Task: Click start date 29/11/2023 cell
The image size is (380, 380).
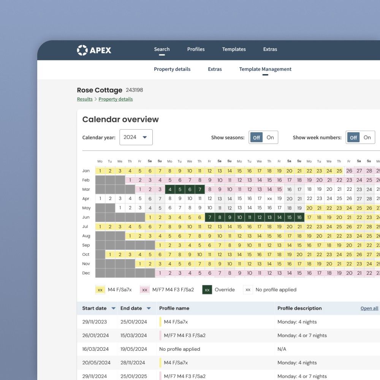Action: pos(95,322)
